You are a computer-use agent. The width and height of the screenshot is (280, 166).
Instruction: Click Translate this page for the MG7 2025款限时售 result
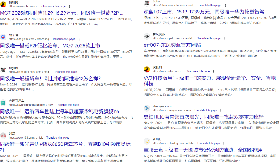click(54, 6)
